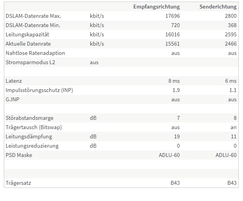Click the 8 ms latency value
This screenshot has width=243, height=201.
click(x=174, y=81)
